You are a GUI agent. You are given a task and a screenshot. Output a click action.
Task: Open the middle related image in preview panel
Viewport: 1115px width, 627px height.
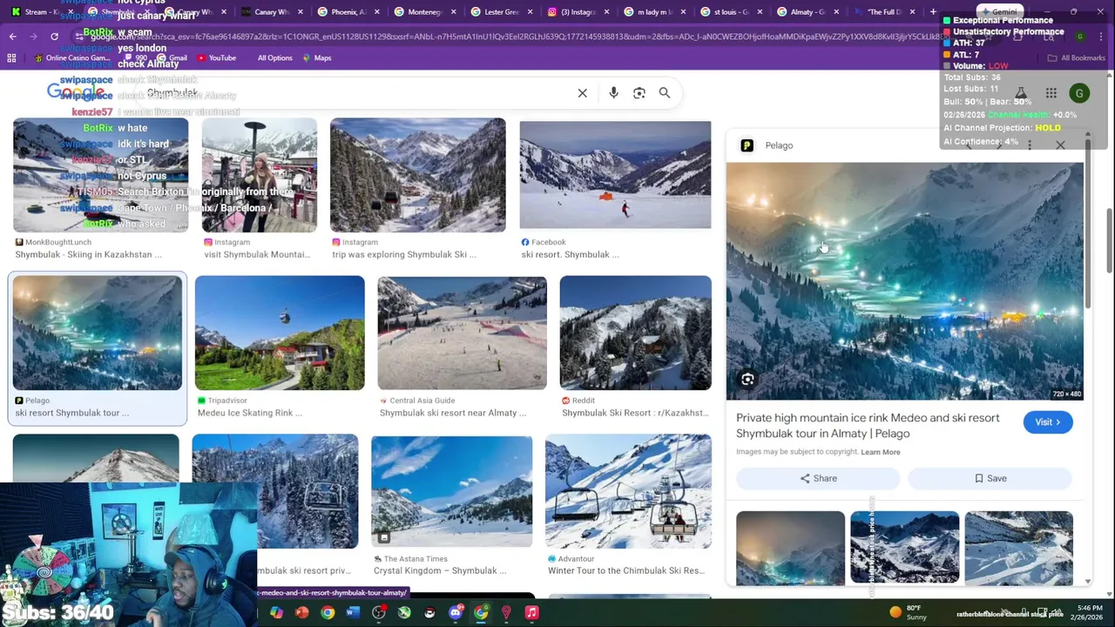(x=904, y=547)
